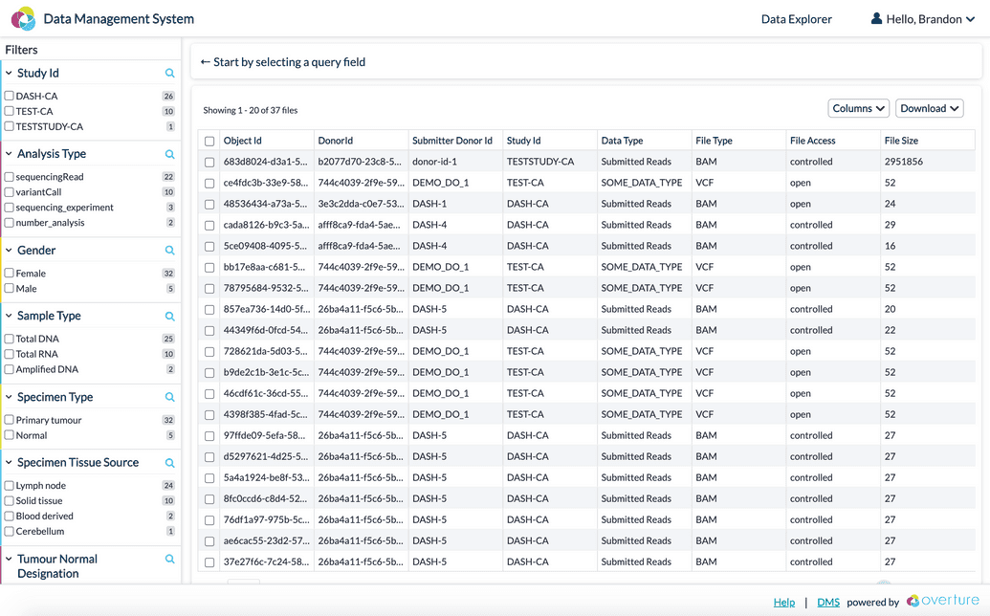Viewport: 990px width, 616px height.
Task: Tick the TEST-CA study filter checkbox
Action: (x=10, y=111)
